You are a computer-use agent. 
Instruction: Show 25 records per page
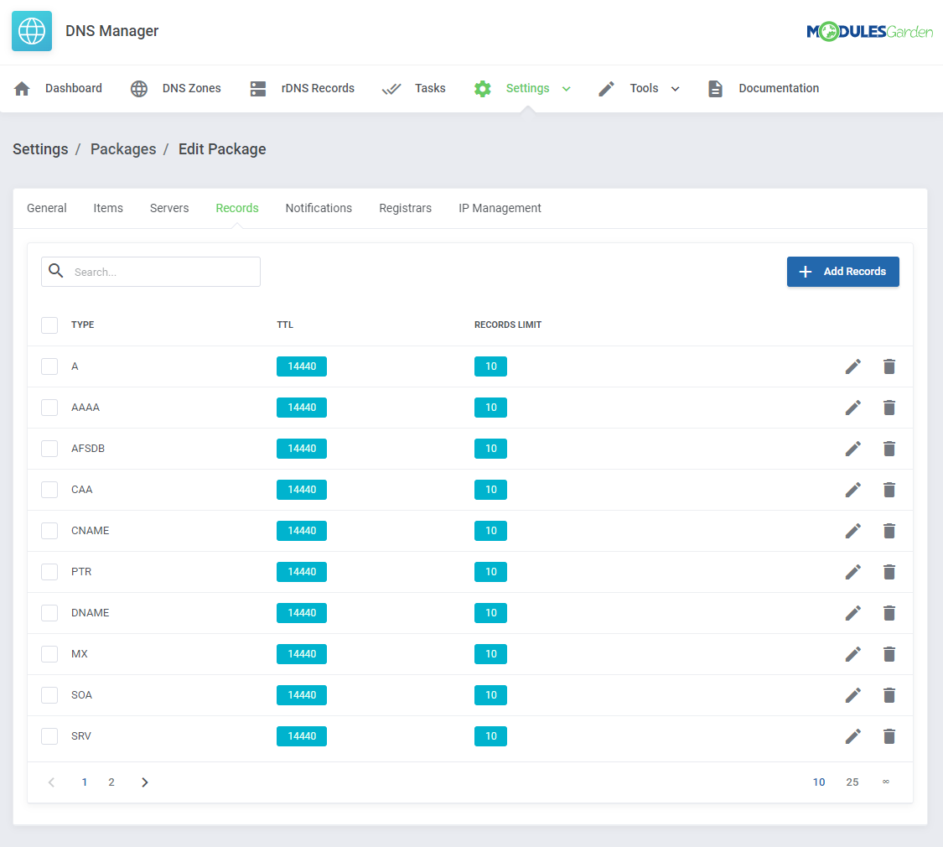click(x=852, y=782)
